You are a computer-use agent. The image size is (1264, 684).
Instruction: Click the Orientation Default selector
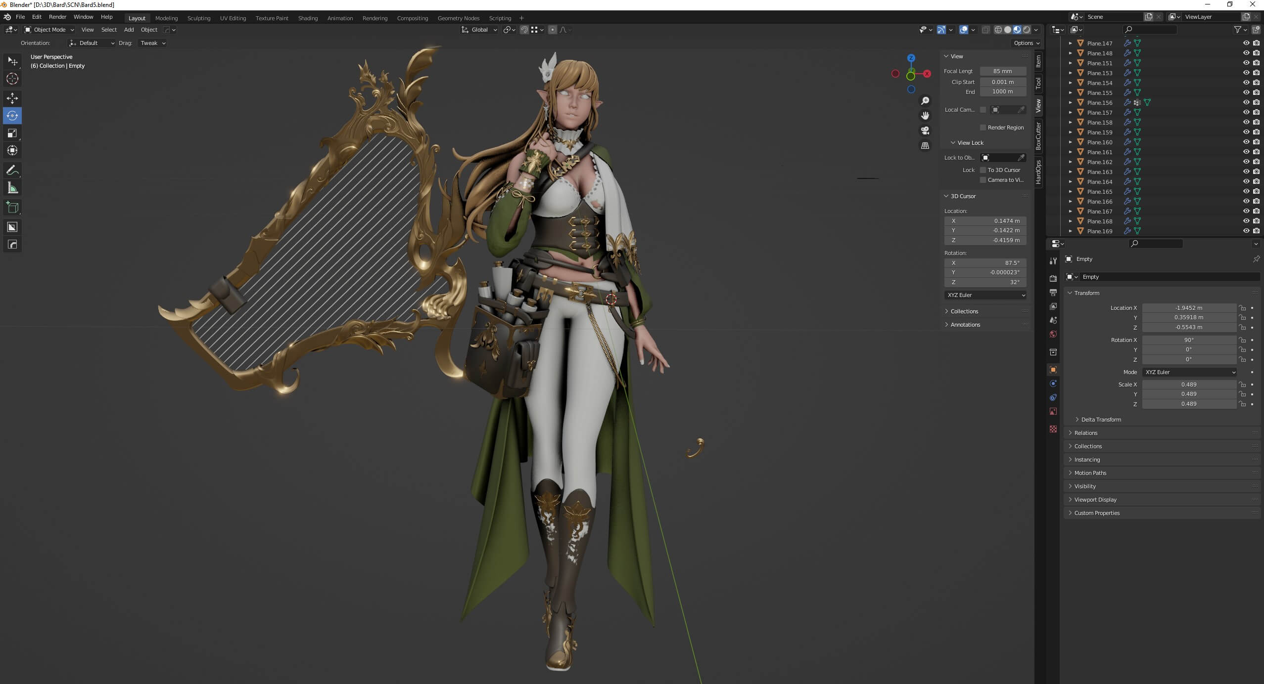(x=92, y=43)
